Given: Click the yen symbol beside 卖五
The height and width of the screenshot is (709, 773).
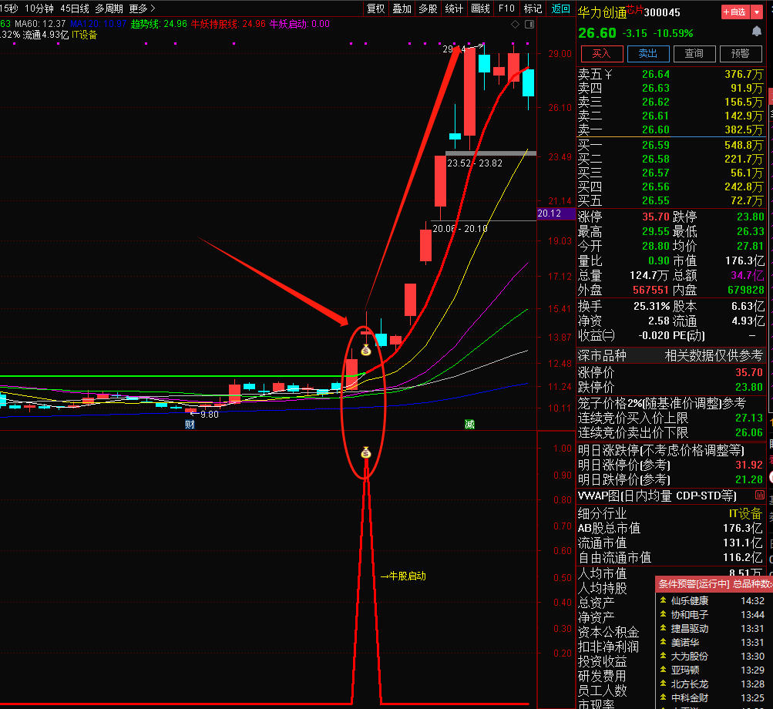Looking at the screenshot, I should [608, 75].
